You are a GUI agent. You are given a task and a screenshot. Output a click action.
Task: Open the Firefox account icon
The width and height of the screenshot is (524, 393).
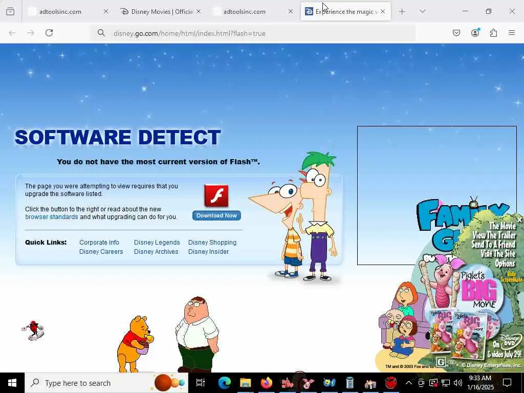475,33
